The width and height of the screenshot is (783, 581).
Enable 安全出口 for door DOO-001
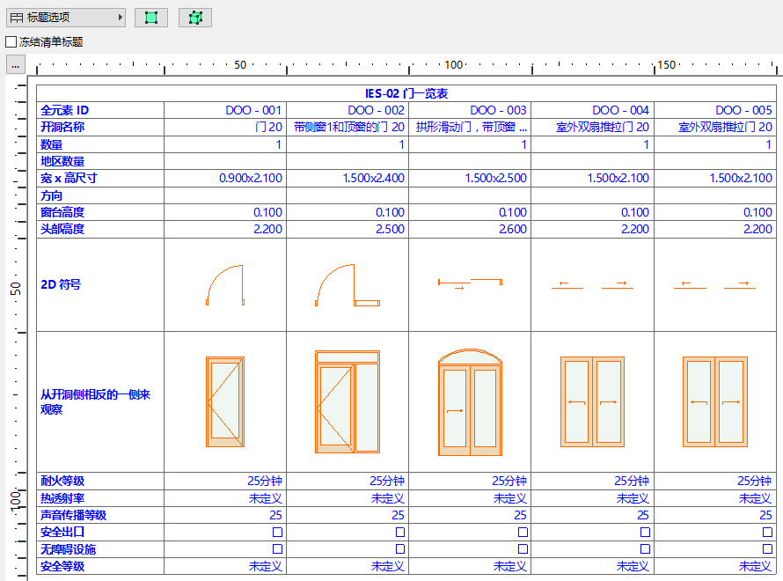(x=278, y=532)
